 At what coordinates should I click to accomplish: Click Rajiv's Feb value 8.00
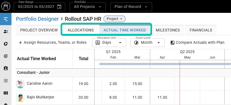(x=113, y=97)
